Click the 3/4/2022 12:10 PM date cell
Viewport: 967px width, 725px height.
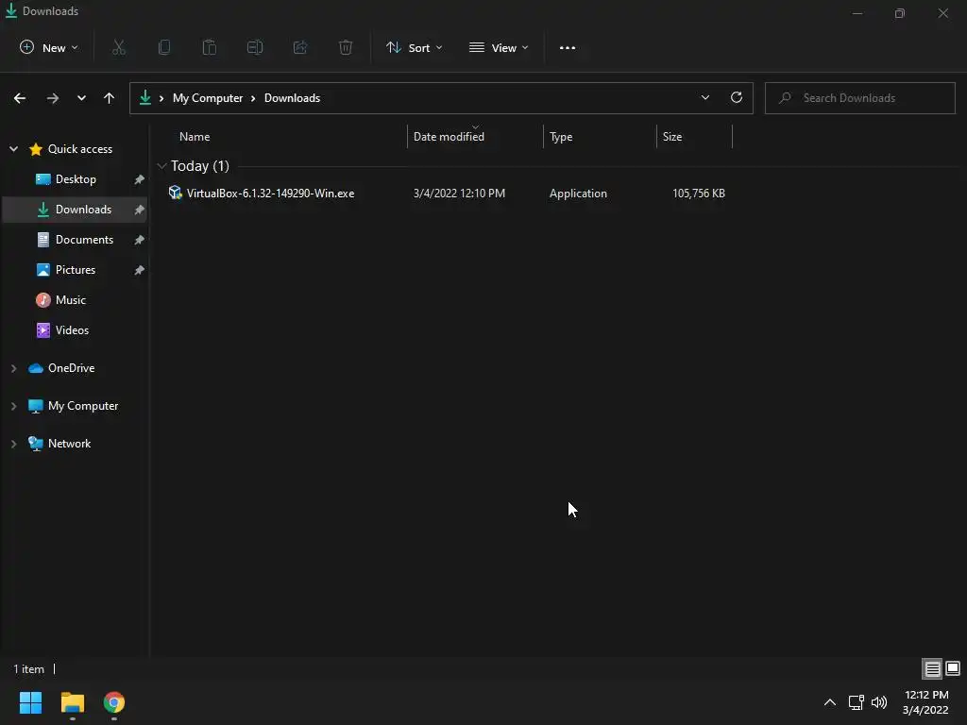point(460,194)
